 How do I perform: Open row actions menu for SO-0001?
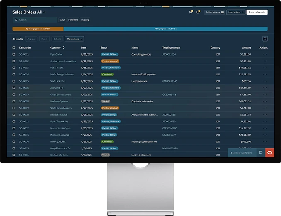265,54
